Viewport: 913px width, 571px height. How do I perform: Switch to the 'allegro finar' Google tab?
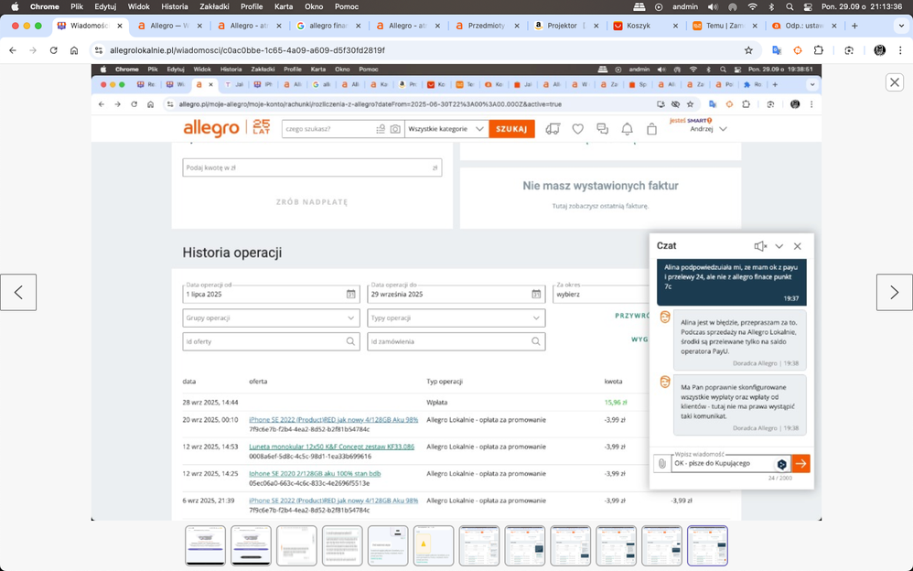tap(328, 26)
